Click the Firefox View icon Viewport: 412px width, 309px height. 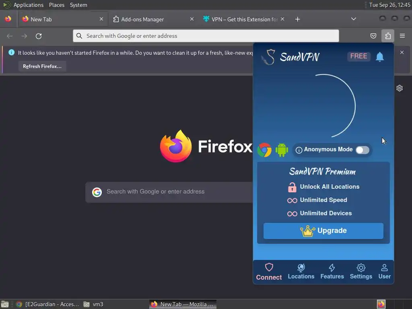point(8,19)
